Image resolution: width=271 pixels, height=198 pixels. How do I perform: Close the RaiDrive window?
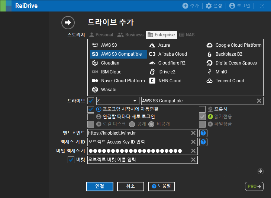click(262, 6)
